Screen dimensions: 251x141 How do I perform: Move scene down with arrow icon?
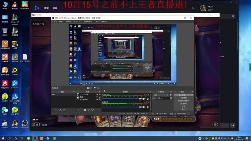(64, 110)
